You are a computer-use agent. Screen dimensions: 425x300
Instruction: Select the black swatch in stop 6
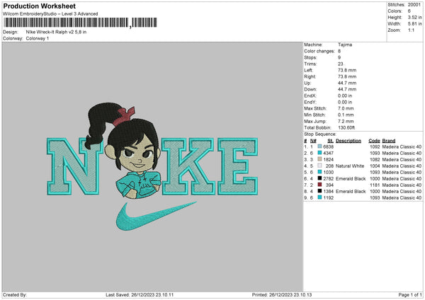[x=320, y=178]
